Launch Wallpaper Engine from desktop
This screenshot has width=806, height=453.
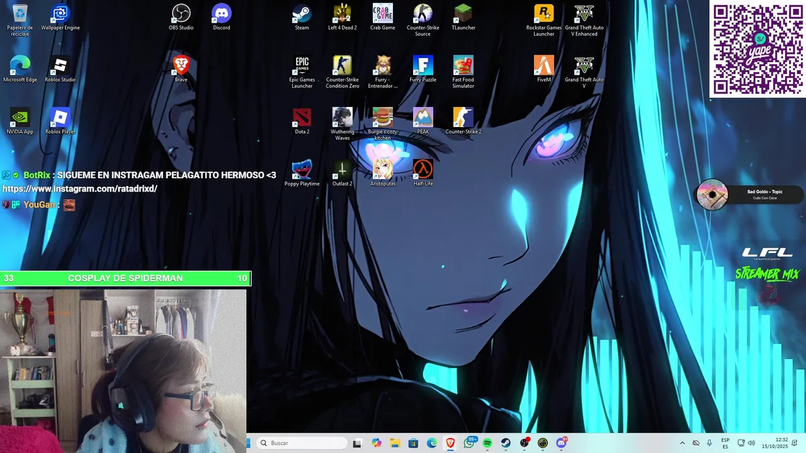pyautogui.click(x=60, y=17)
